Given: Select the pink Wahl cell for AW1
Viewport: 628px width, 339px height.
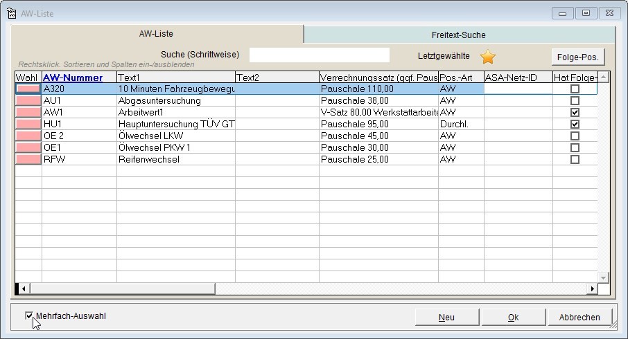Looking at the screenshot, I should click(28, 112).
